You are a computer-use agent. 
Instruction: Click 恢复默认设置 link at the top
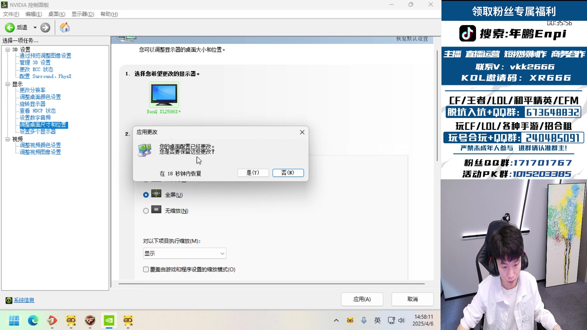412,39
